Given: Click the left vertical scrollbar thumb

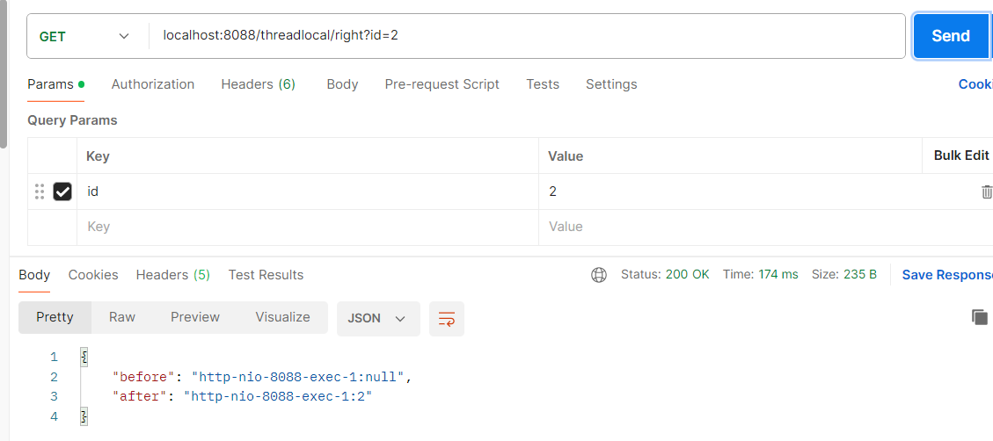Looking at the screenshot, I should tap(4, 70).
